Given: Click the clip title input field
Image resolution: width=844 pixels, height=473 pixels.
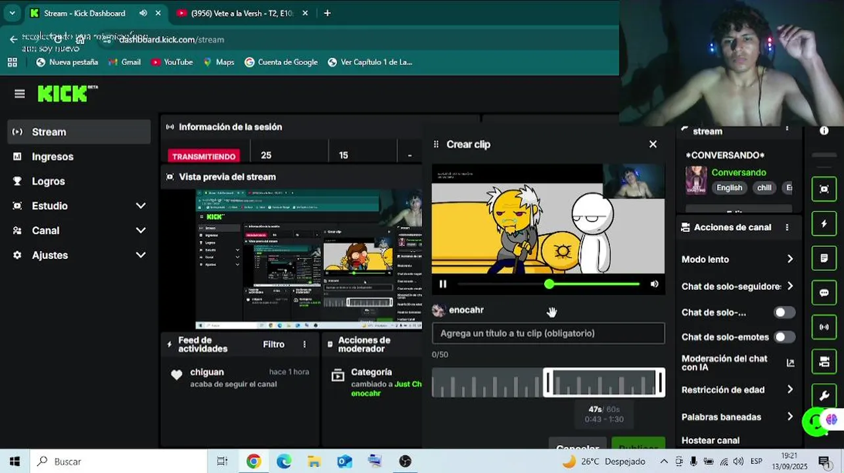Looking at the screenshot, I should point(548,333).
